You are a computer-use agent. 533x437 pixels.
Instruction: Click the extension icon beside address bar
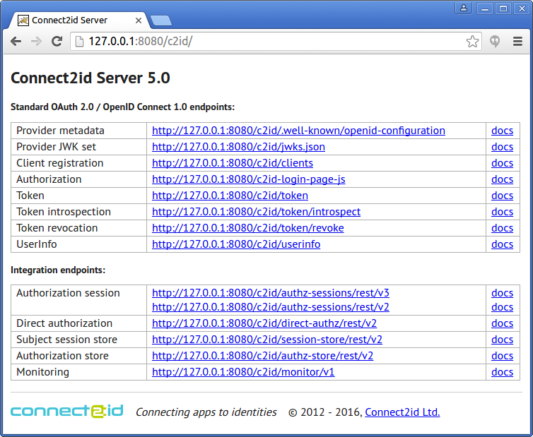[496, 42]
